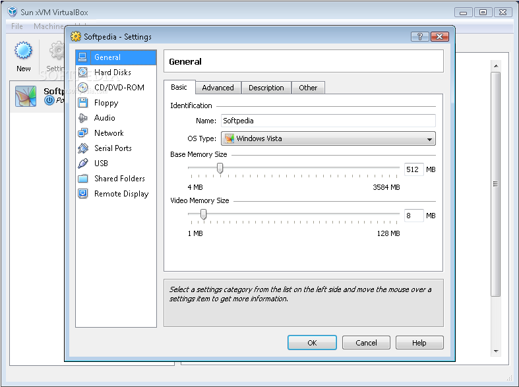The height and width of the screenshot is (387, 519).
Task: Click the Base Memory Size slider handle
Action: (x=220, y=168)
